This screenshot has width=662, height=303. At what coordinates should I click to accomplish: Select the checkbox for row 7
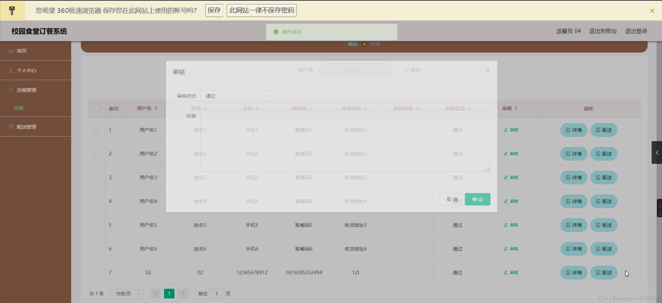coord(96,273)
